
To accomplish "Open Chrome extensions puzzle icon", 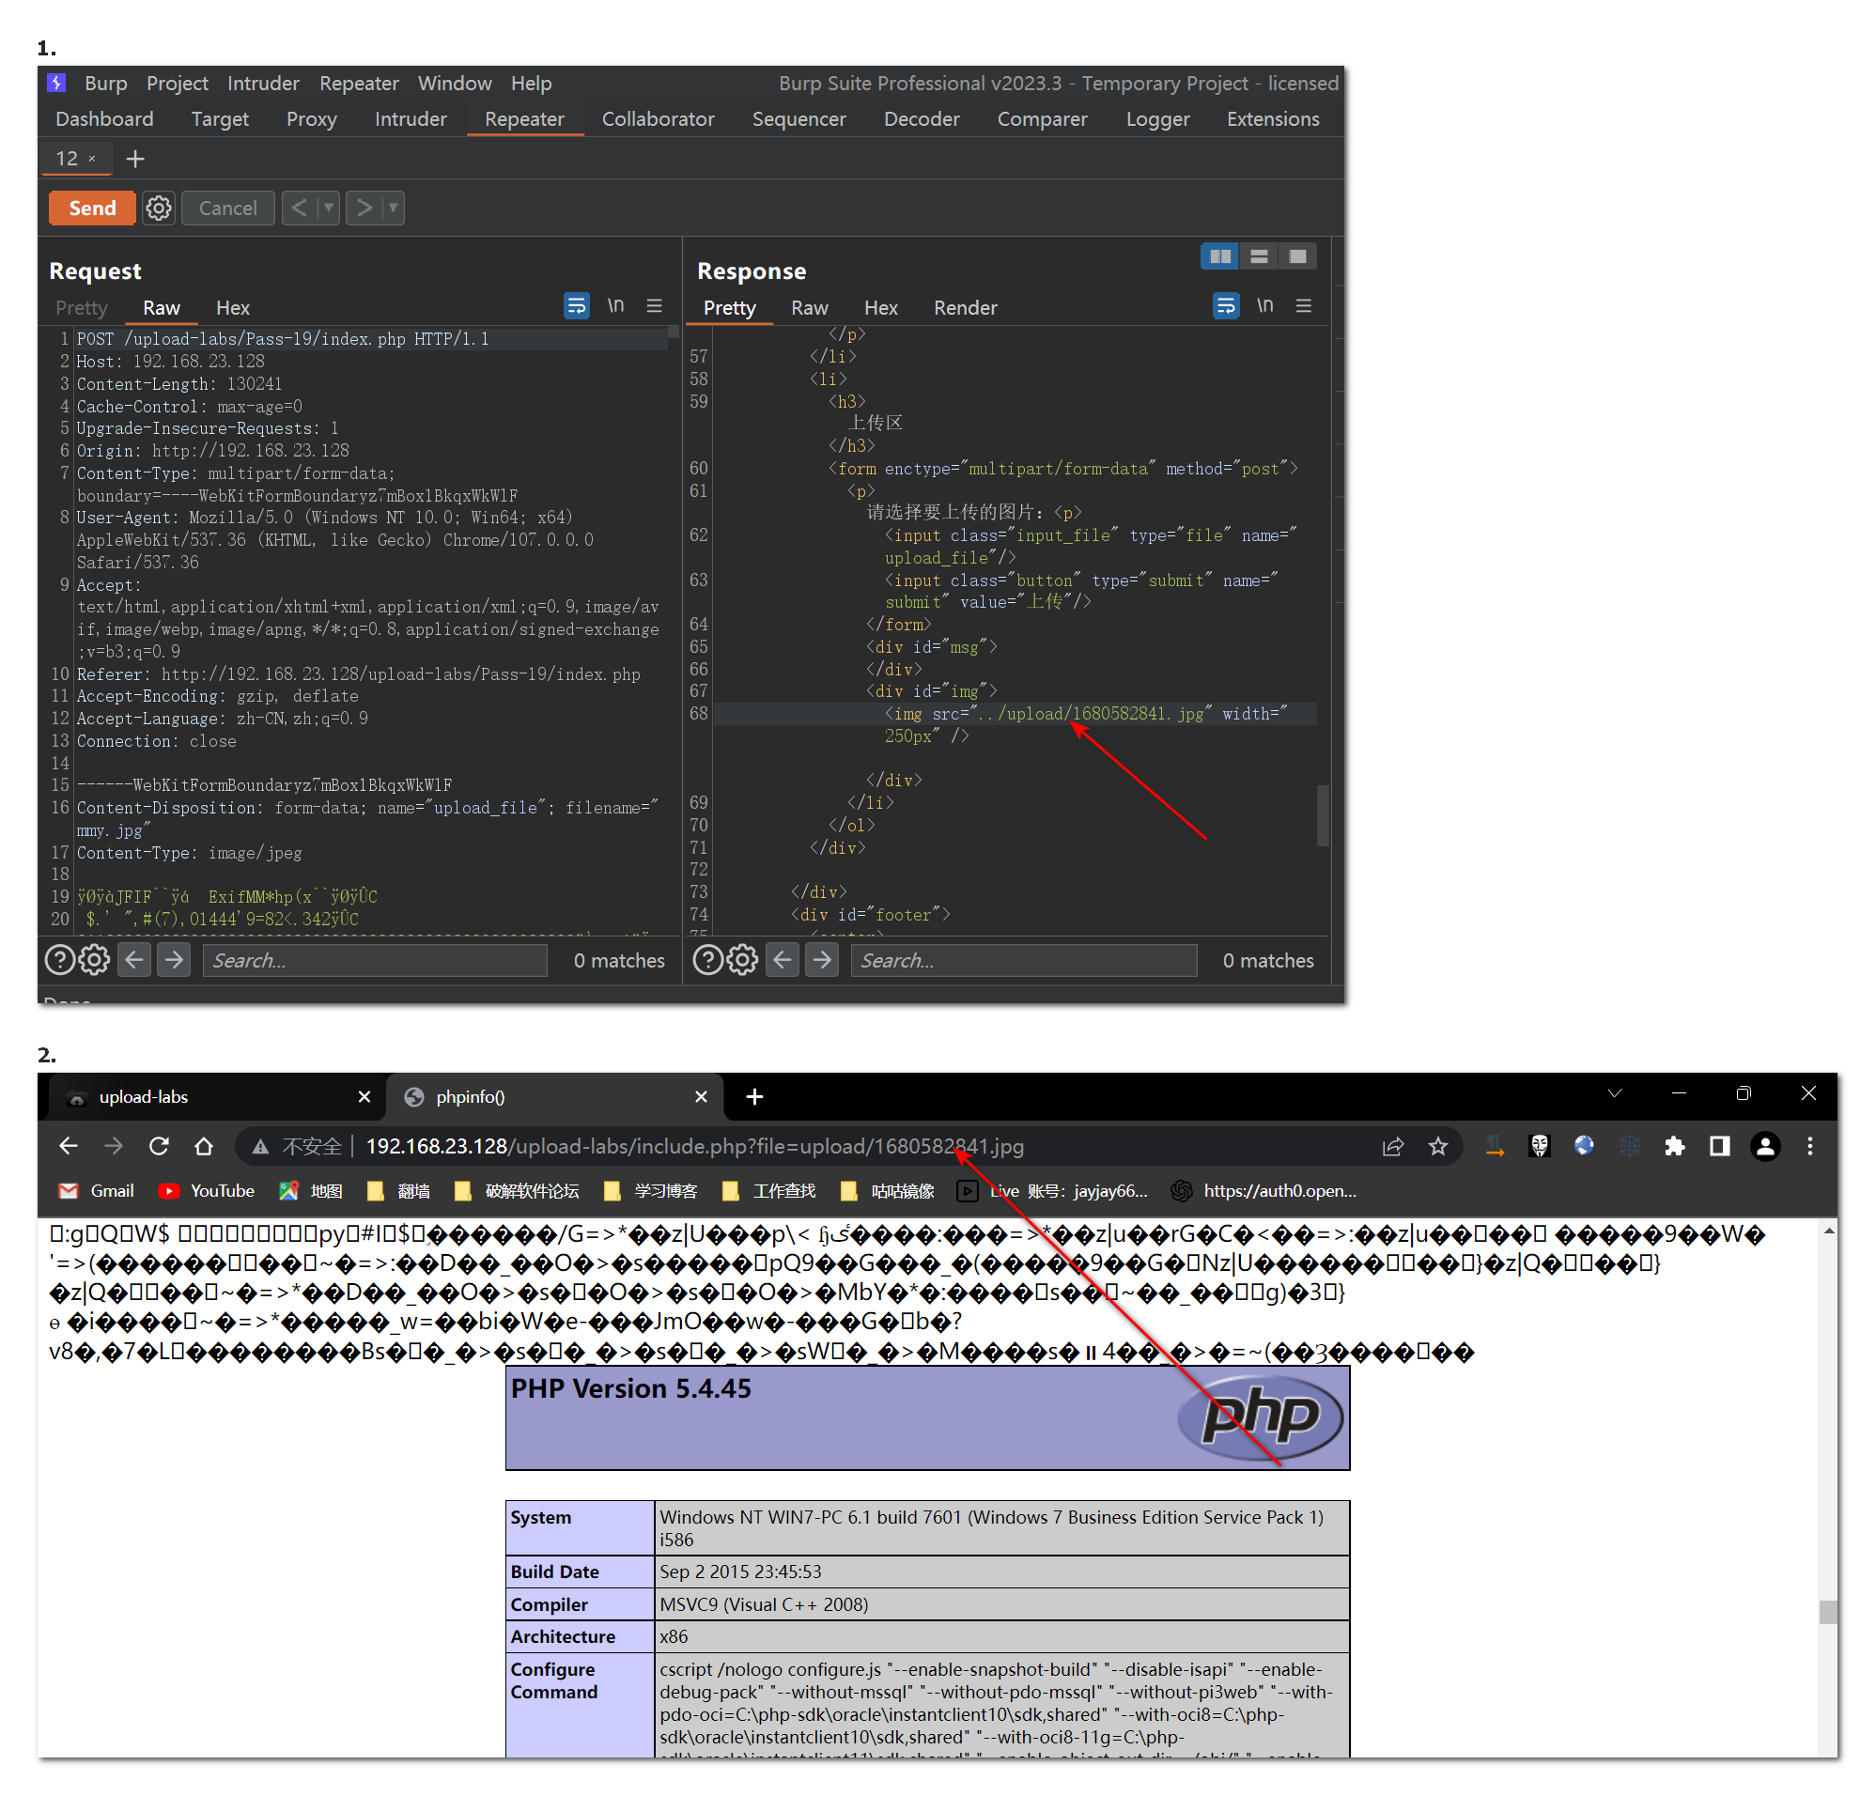I will tap(1674, 1145).
